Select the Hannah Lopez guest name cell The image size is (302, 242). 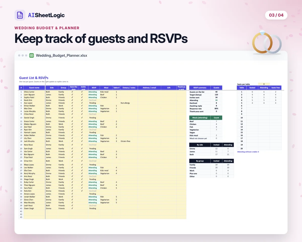[34, 132]
